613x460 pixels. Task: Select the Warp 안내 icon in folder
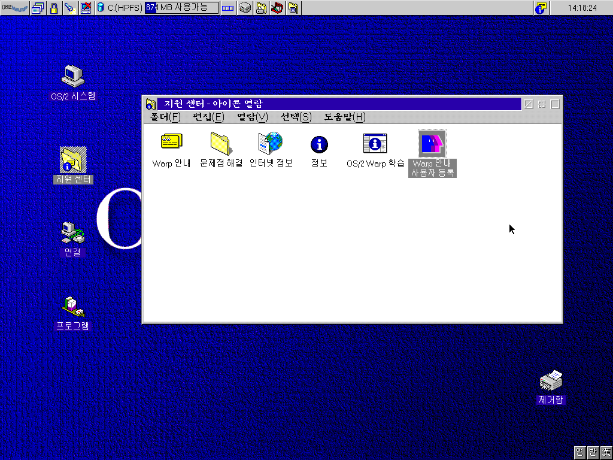pyautogui.click(x=171, y=150)
